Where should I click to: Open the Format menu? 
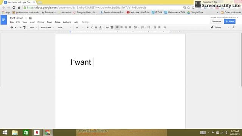pos(41,22)
